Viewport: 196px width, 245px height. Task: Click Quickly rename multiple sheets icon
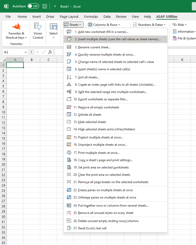tap(69, 54)
